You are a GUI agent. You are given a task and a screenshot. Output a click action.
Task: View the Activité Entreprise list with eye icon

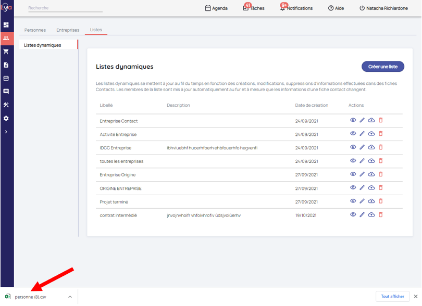coord(353,134)
